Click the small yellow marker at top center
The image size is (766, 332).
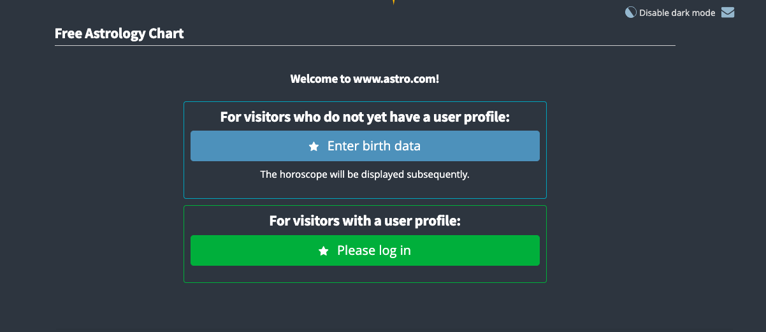point(394,2)
